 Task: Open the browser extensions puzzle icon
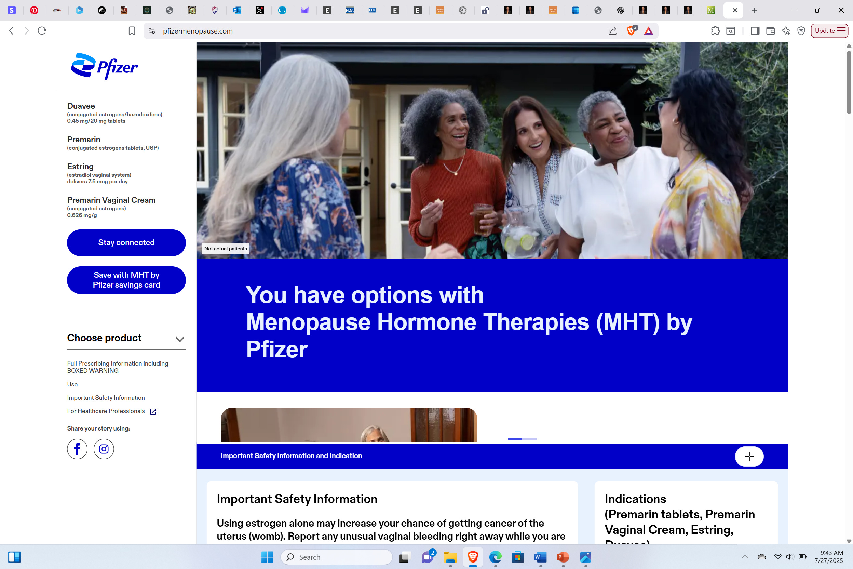[x=715, y=31]
